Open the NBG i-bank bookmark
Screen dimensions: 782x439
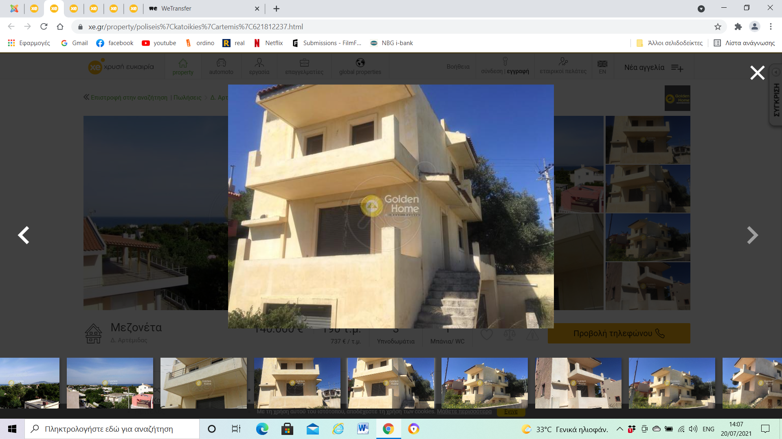click(x=391, y=43)
